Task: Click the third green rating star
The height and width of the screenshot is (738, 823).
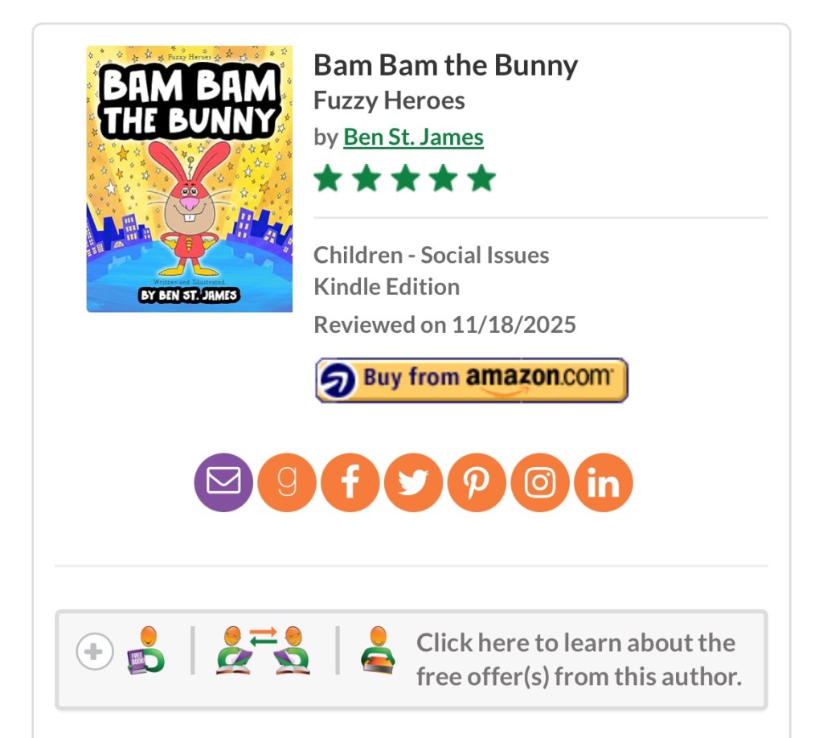Action: tap(405, 178)
